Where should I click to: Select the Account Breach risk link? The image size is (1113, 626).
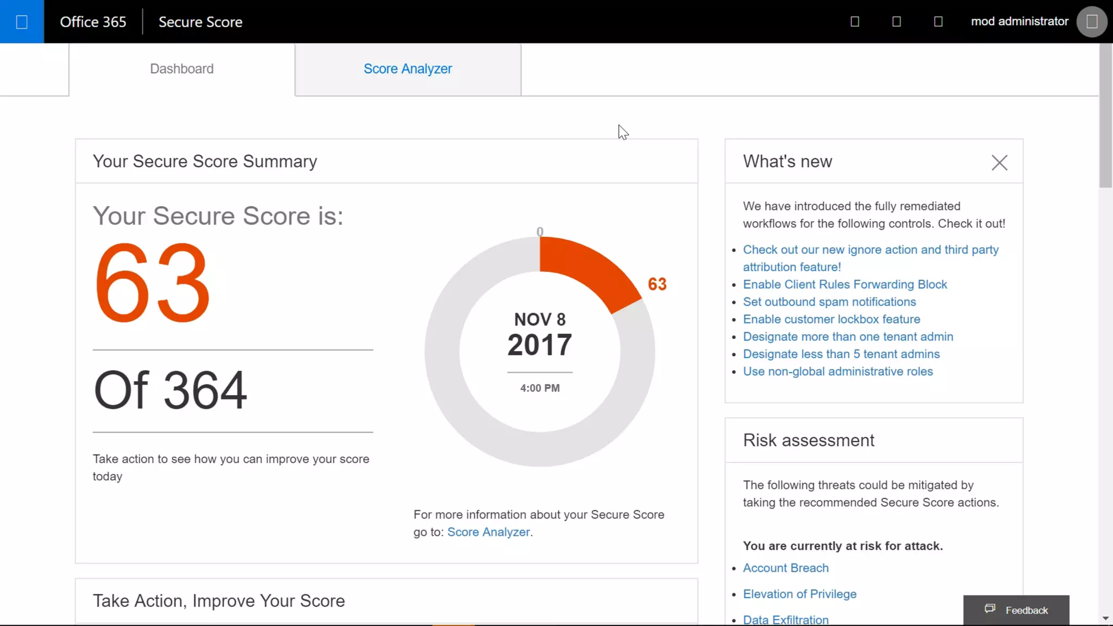coord(785,568)
